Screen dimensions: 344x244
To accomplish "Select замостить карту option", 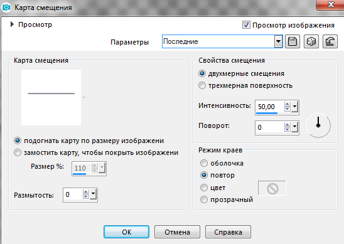I will (x=18, y=152).
